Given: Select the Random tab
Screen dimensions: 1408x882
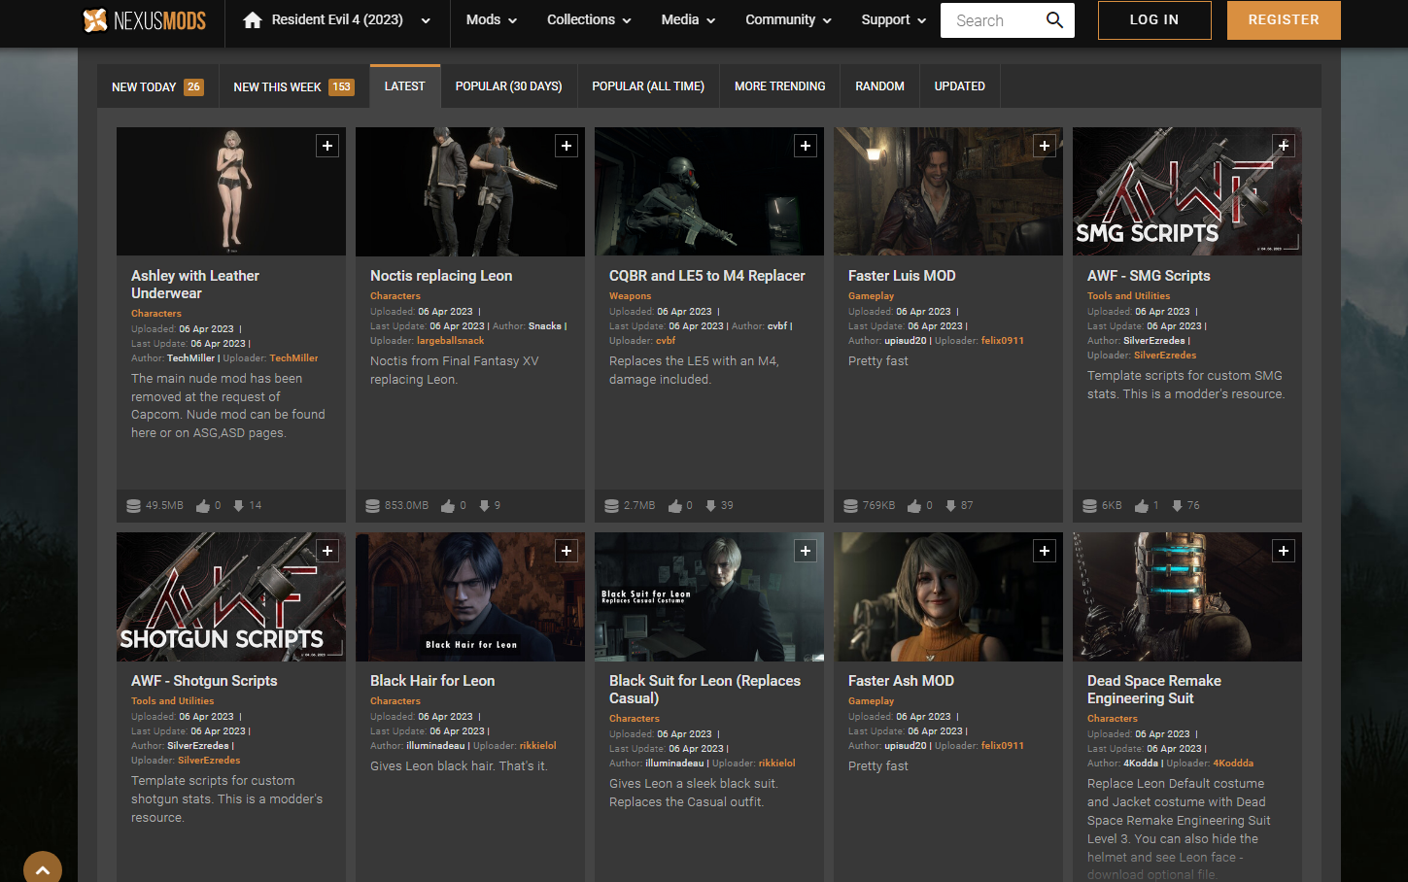Looking at the screenshot, I should 880,86.
